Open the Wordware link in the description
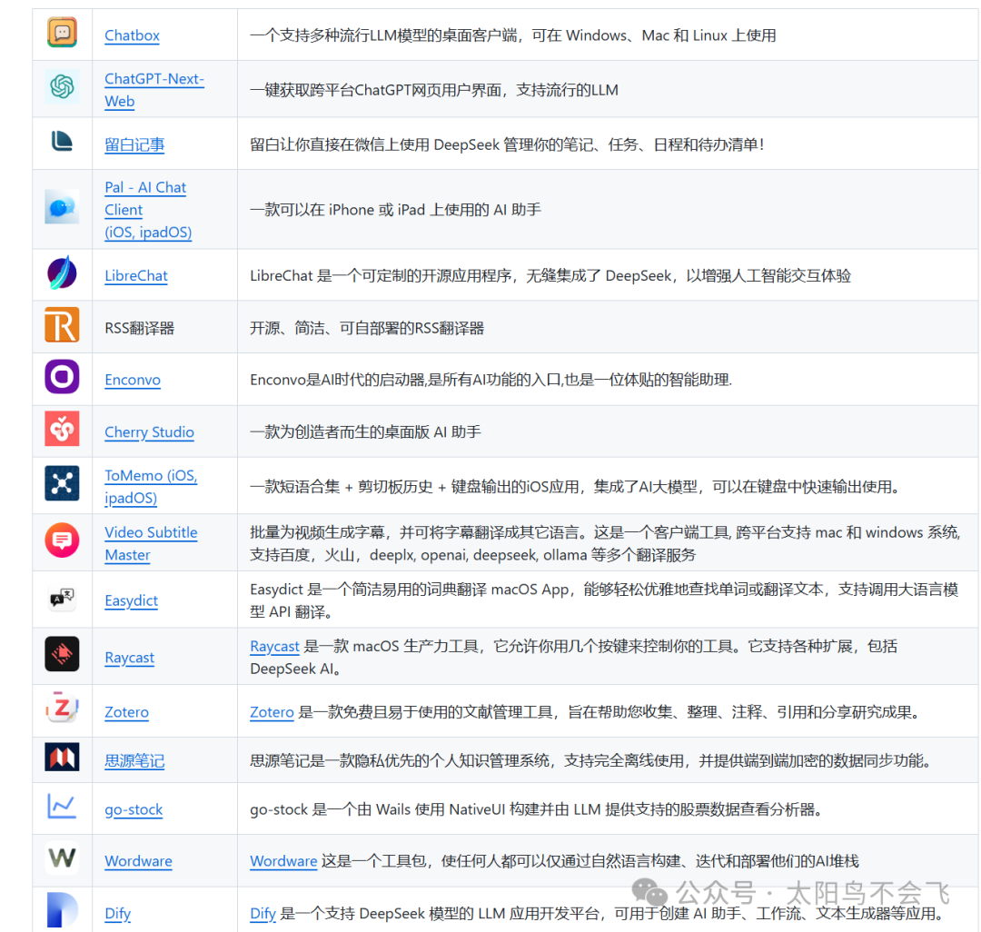 [283, 859]
